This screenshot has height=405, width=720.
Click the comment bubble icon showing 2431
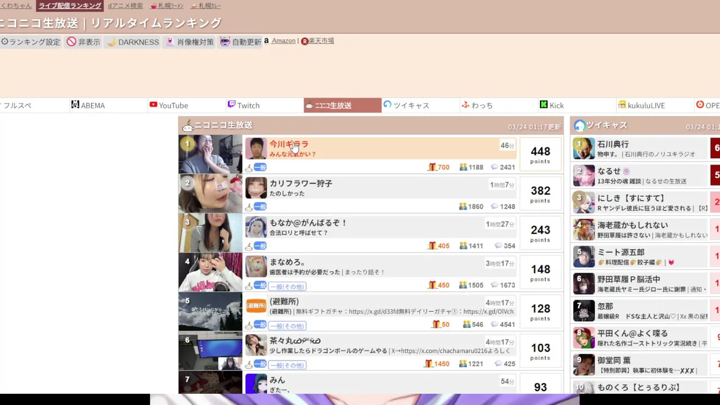[x=494, y=167]
